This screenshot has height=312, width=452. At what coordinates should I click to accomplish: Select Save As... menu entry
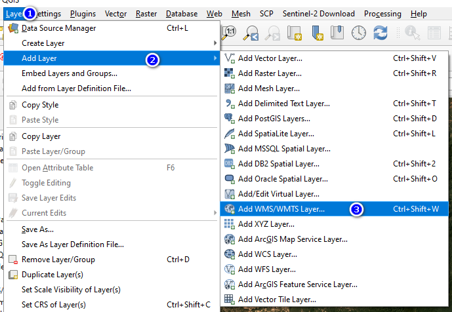(x=112, y=229)
